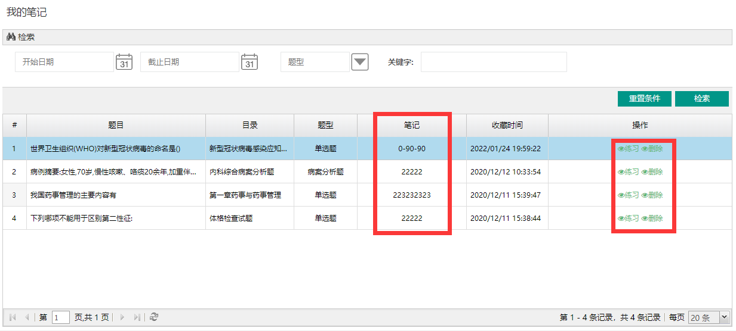Open the end date calendar picker

point(249,62)
